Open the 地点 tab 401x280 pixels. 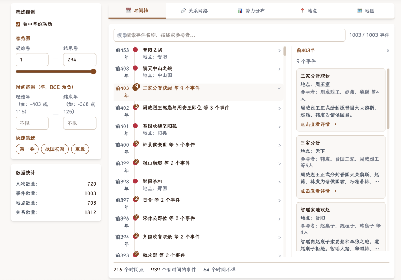[309, 11]
